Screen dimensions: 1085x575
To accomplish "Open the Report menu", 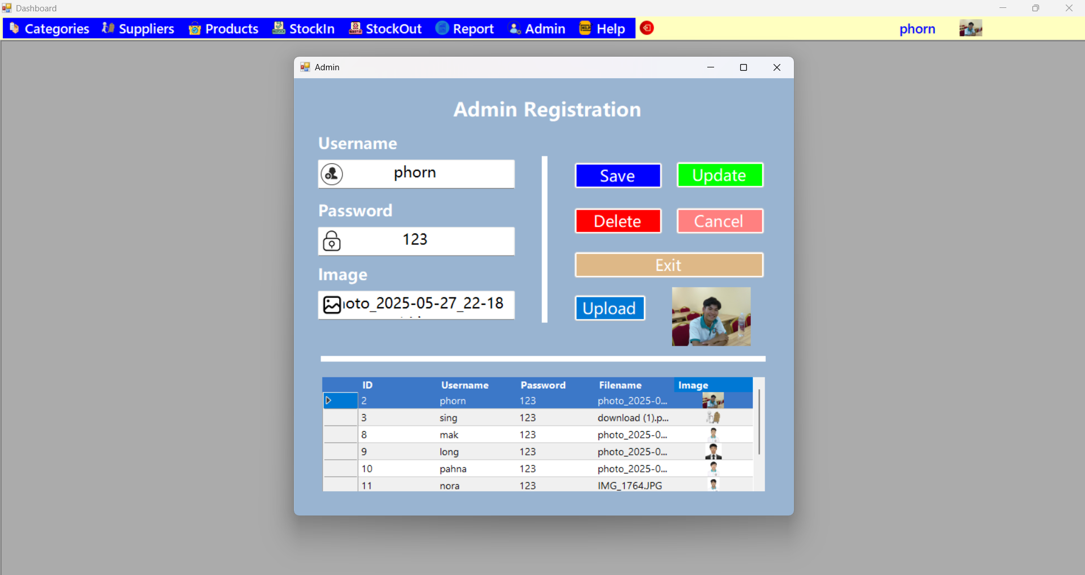I will [465, 28].
